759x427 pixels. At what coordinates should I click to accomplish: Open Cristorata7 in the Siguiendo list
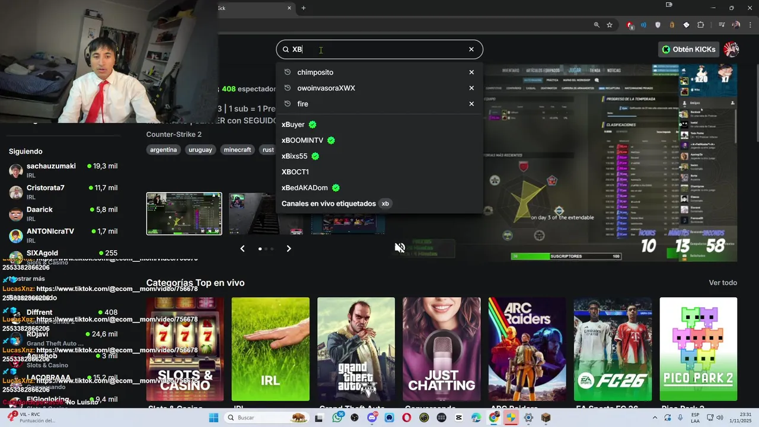63,192
